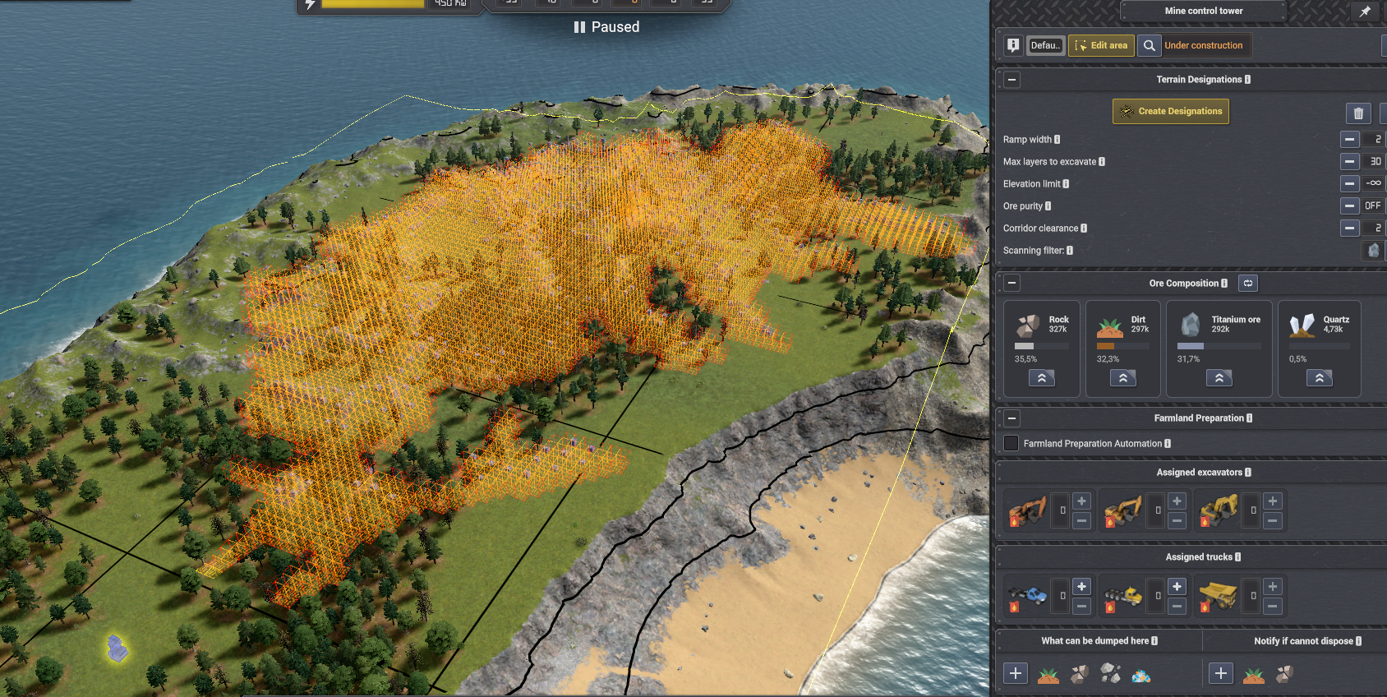Screen dimensions: 1387x697
Task: Enable Farmland Preparation Automation checkbox
Action: pos(1011,443)
